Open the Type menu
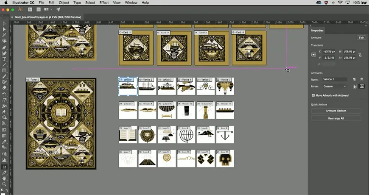This screenshot has height=195, width=369. 77,3
